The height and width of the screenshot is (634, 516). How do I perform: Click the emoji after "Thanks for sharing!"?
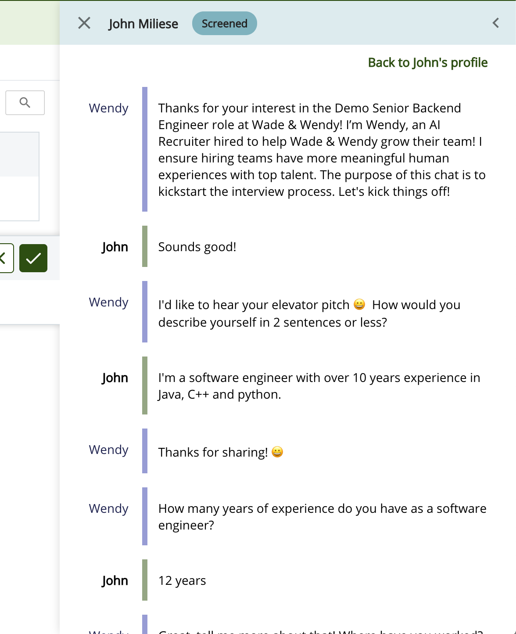coord(277,452)
